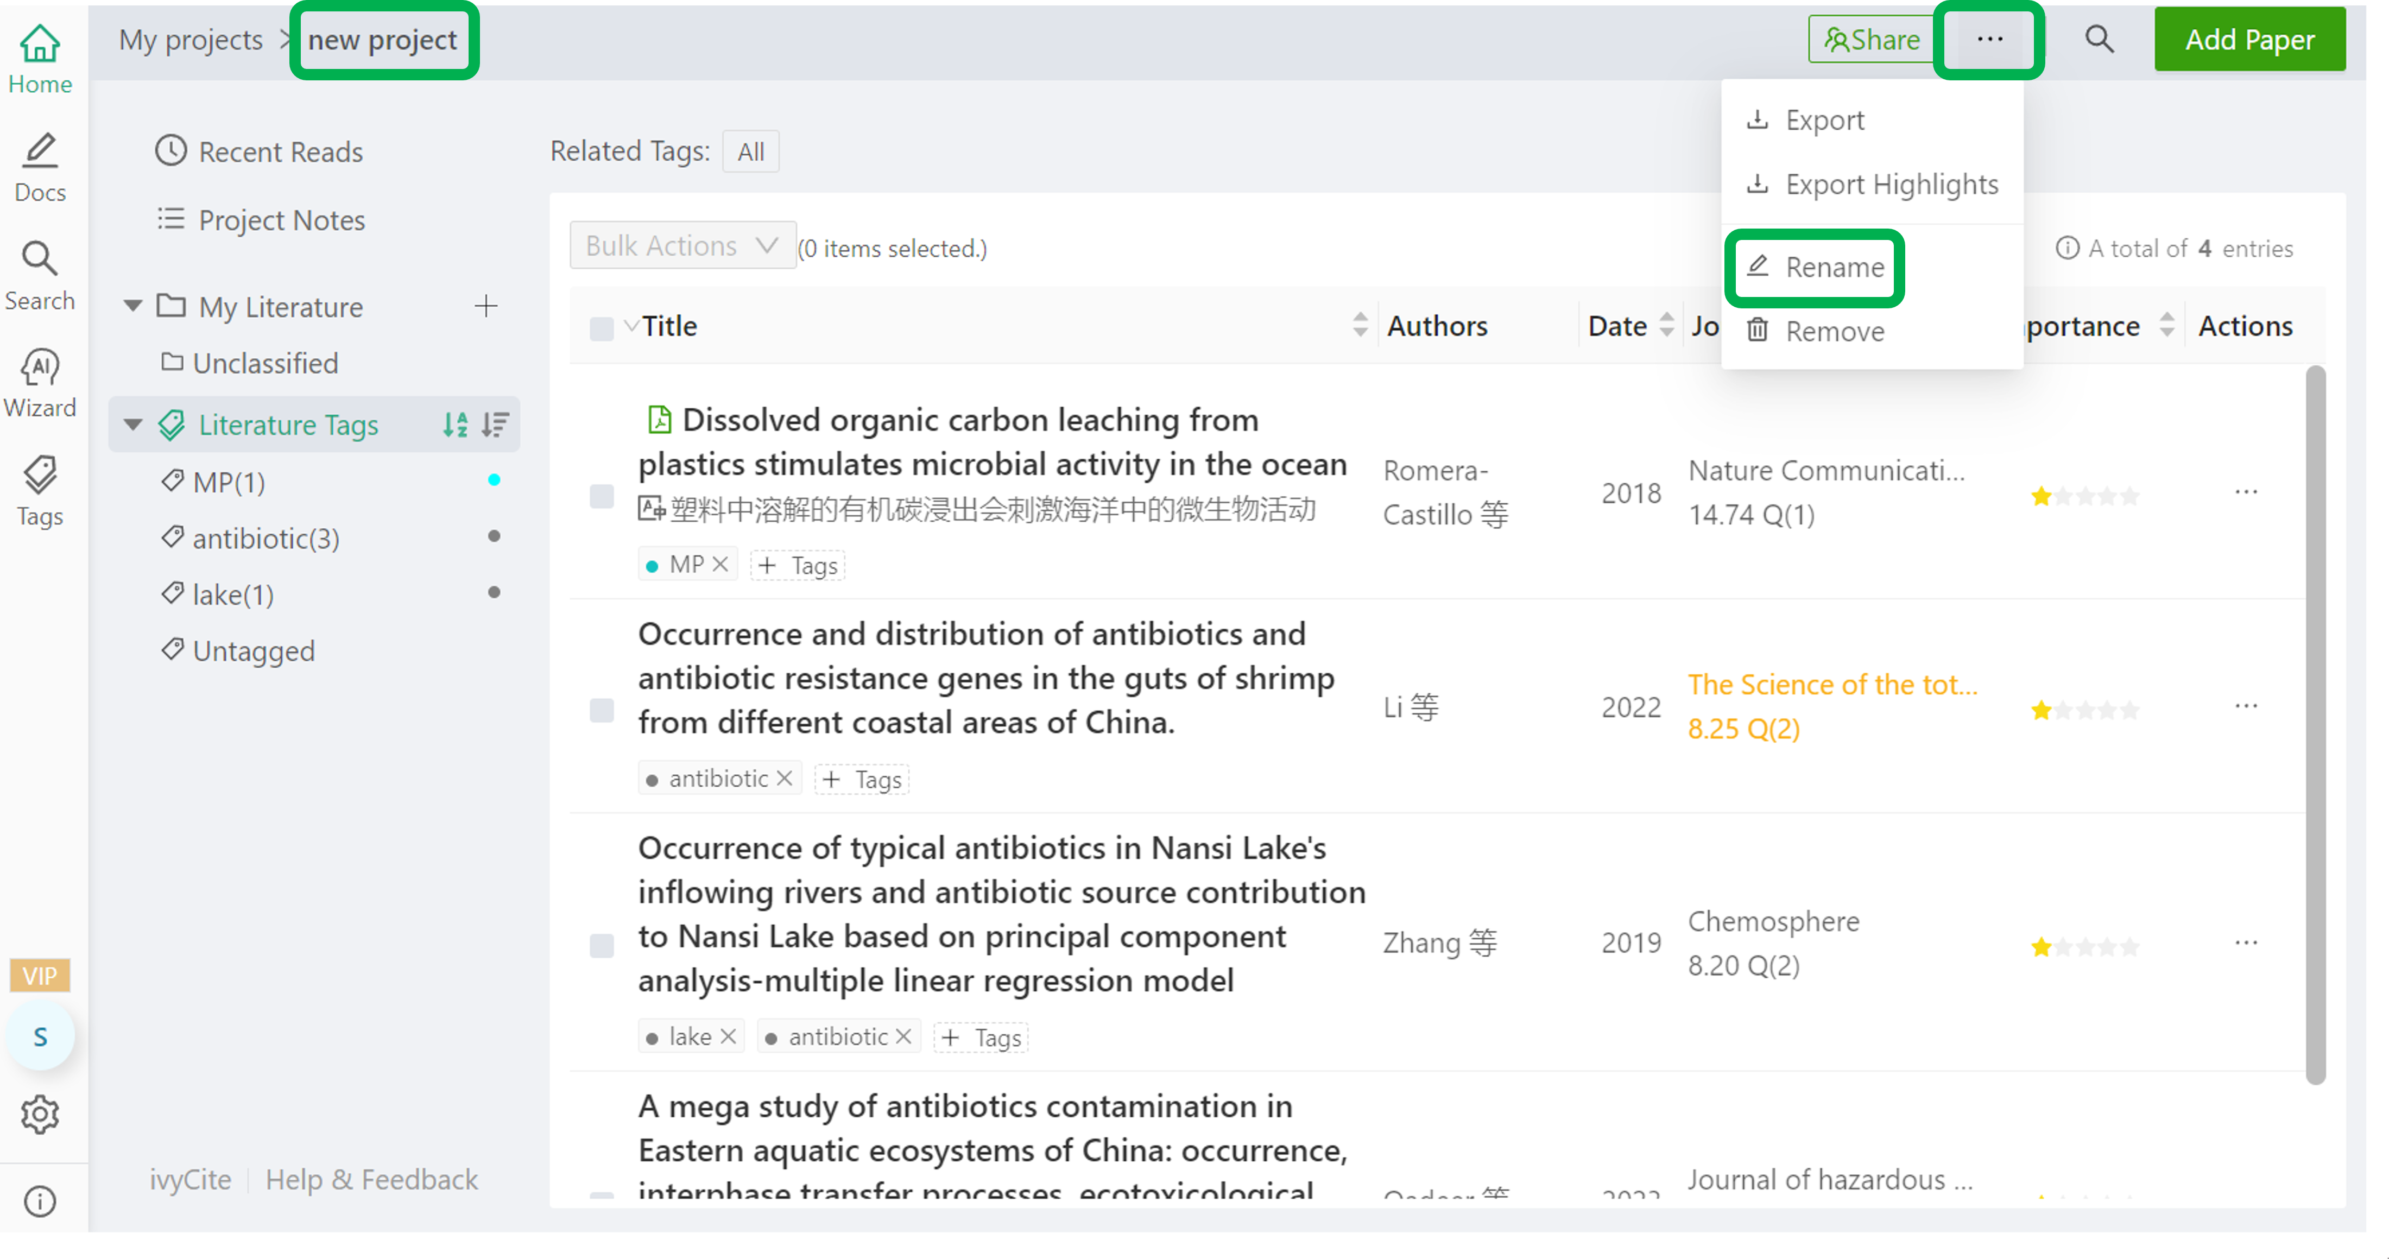Image resolution: width=2389 pixels, height=1259 pixels.
Task: Open the S user avatar
Action: tap(40, 1037)
